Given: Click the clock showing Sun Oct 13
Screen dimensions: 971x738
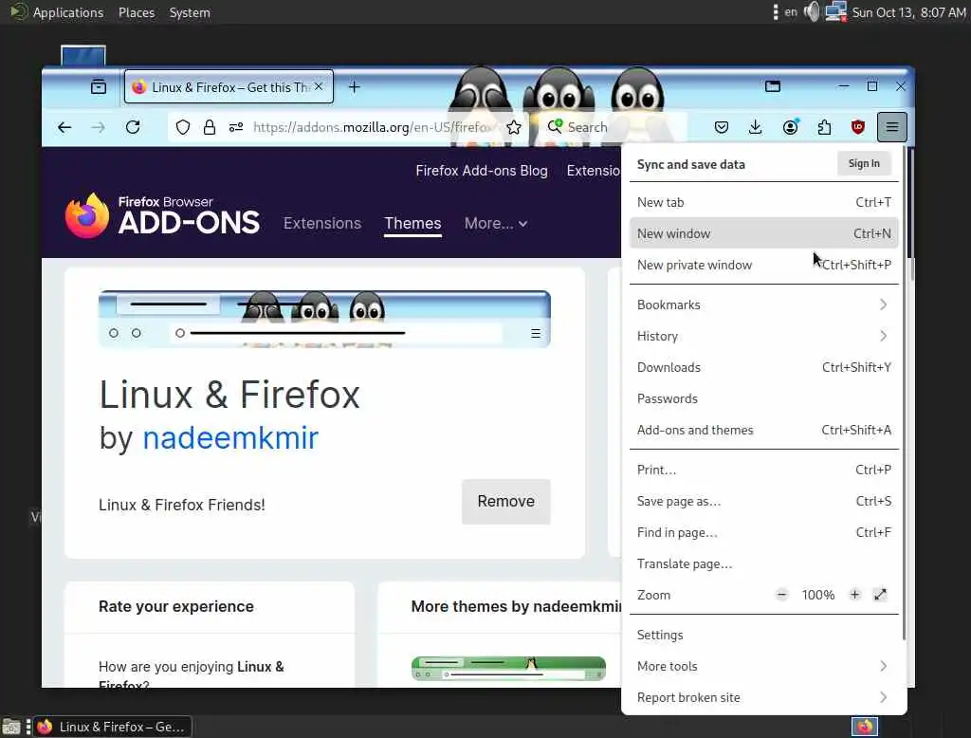Looking at the screenshot, I should [908, 12].
